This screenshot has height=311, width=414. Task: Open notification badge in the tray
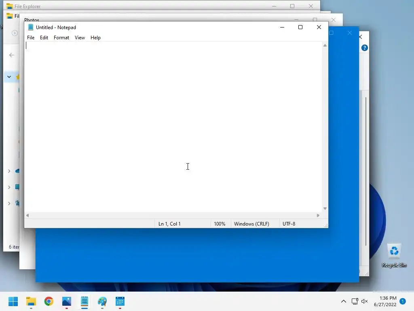pyautogui.click(x=403, y=301)
